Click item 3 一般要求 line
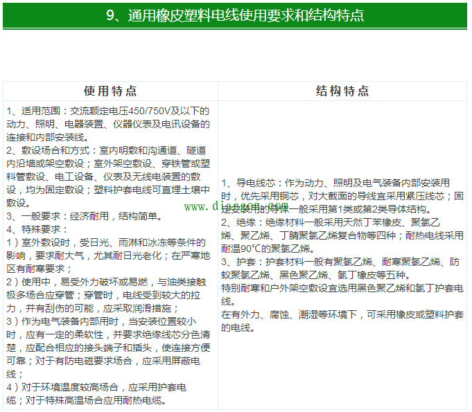This screenshot has height=412, width=472. click(83, 216)
